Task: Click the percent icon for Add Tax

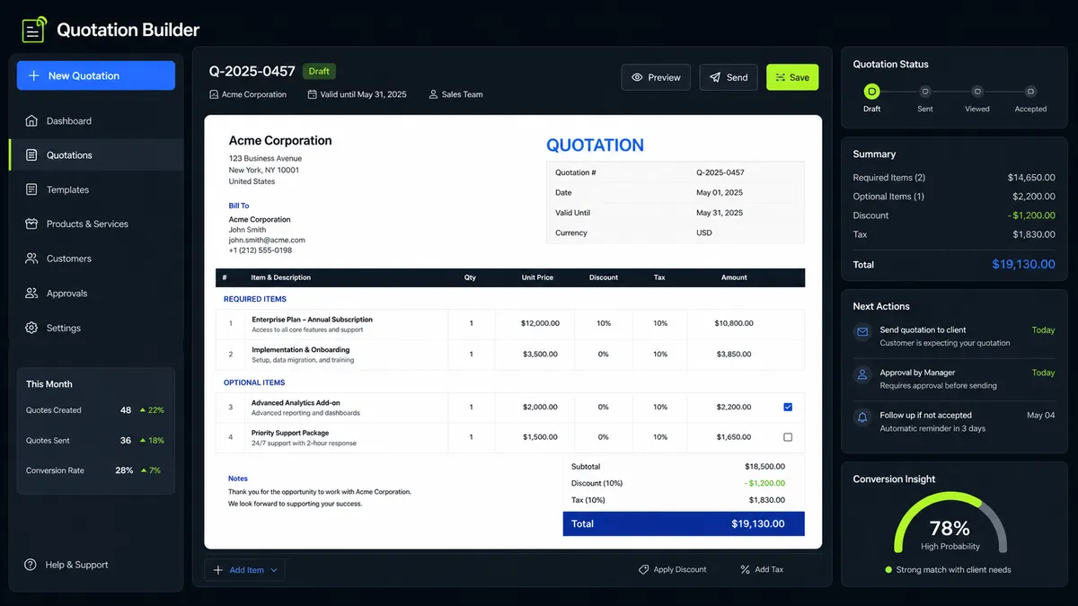Action: [745, 569]
